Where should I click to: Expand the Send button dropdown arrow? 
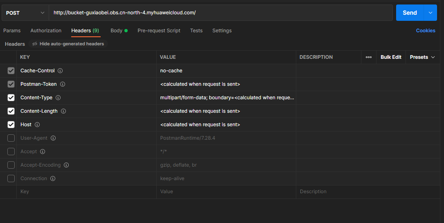pyautogui.click(x=430, y=13)
